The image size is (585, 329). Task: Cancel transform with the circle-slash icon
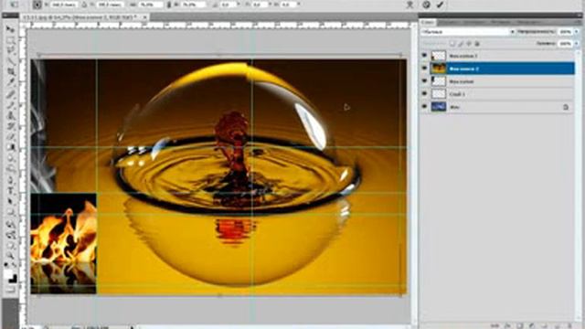pyautogui.click(x=427, y=5)
